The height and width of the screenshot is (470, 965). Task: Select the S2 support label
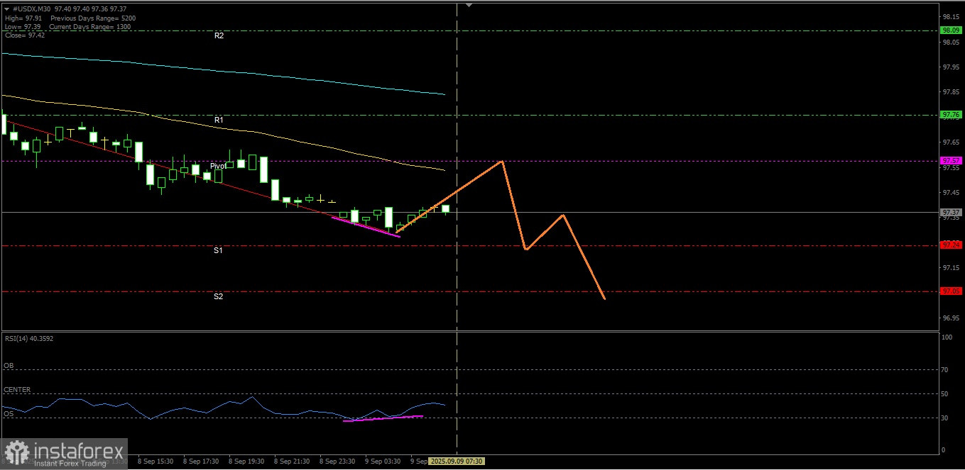219,296
